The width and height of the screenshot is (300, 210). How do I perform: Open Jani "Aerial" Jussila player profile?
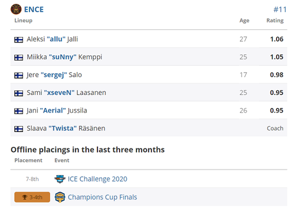[x=57, y=111]
